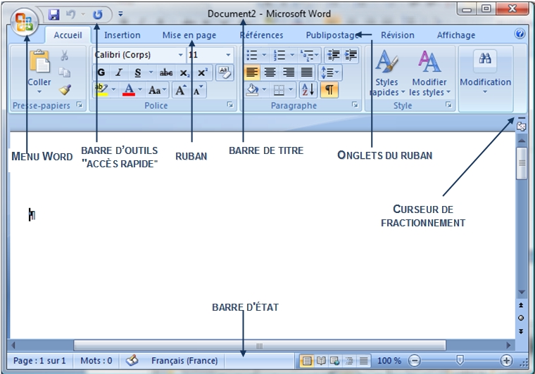
Task: Open the Police dialog launcher
Action: pos(230,105)
